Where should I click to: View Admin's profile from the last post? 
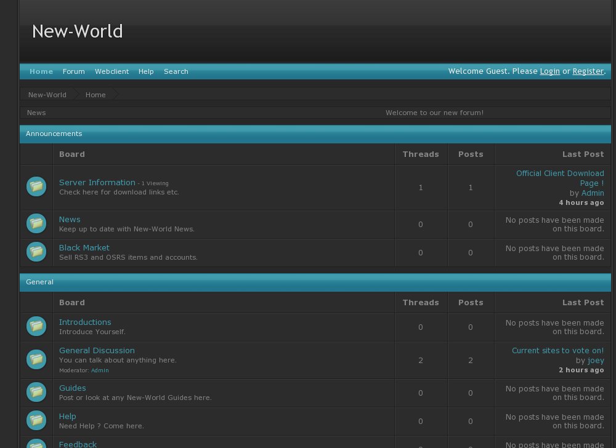tap(593, 193)
